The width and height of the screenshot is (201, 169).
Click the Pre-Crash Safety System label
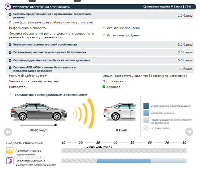(28, 76)
